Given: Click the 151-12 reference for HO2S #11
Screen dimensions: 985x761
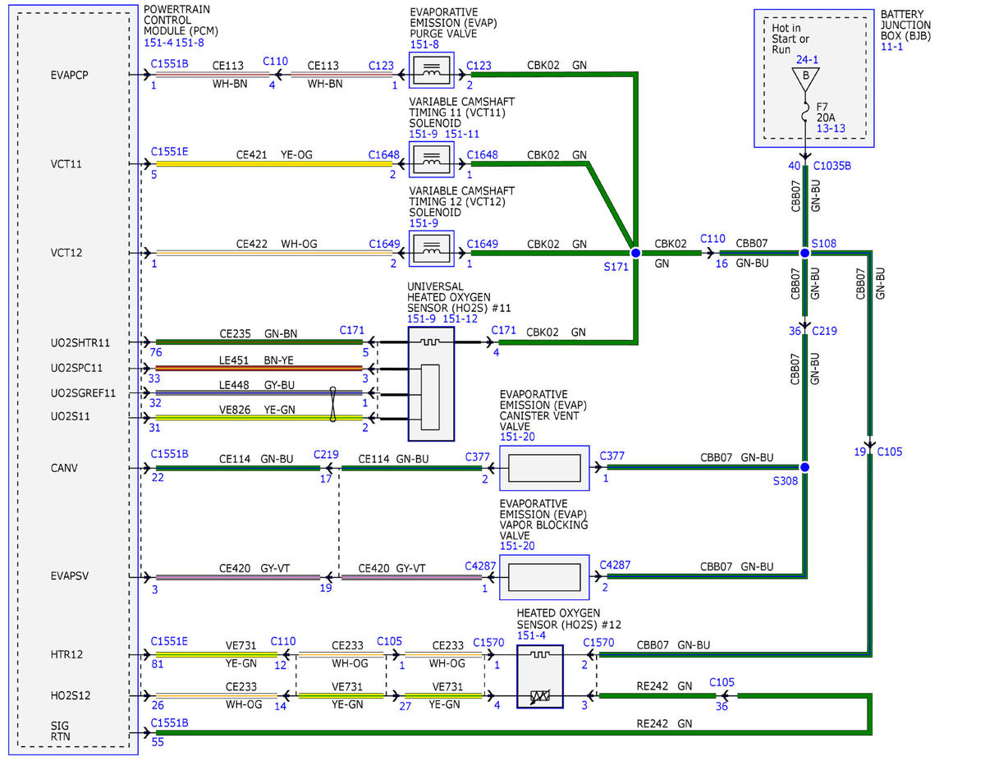Looking at the screenshot, I should click(x=461, y=319).
